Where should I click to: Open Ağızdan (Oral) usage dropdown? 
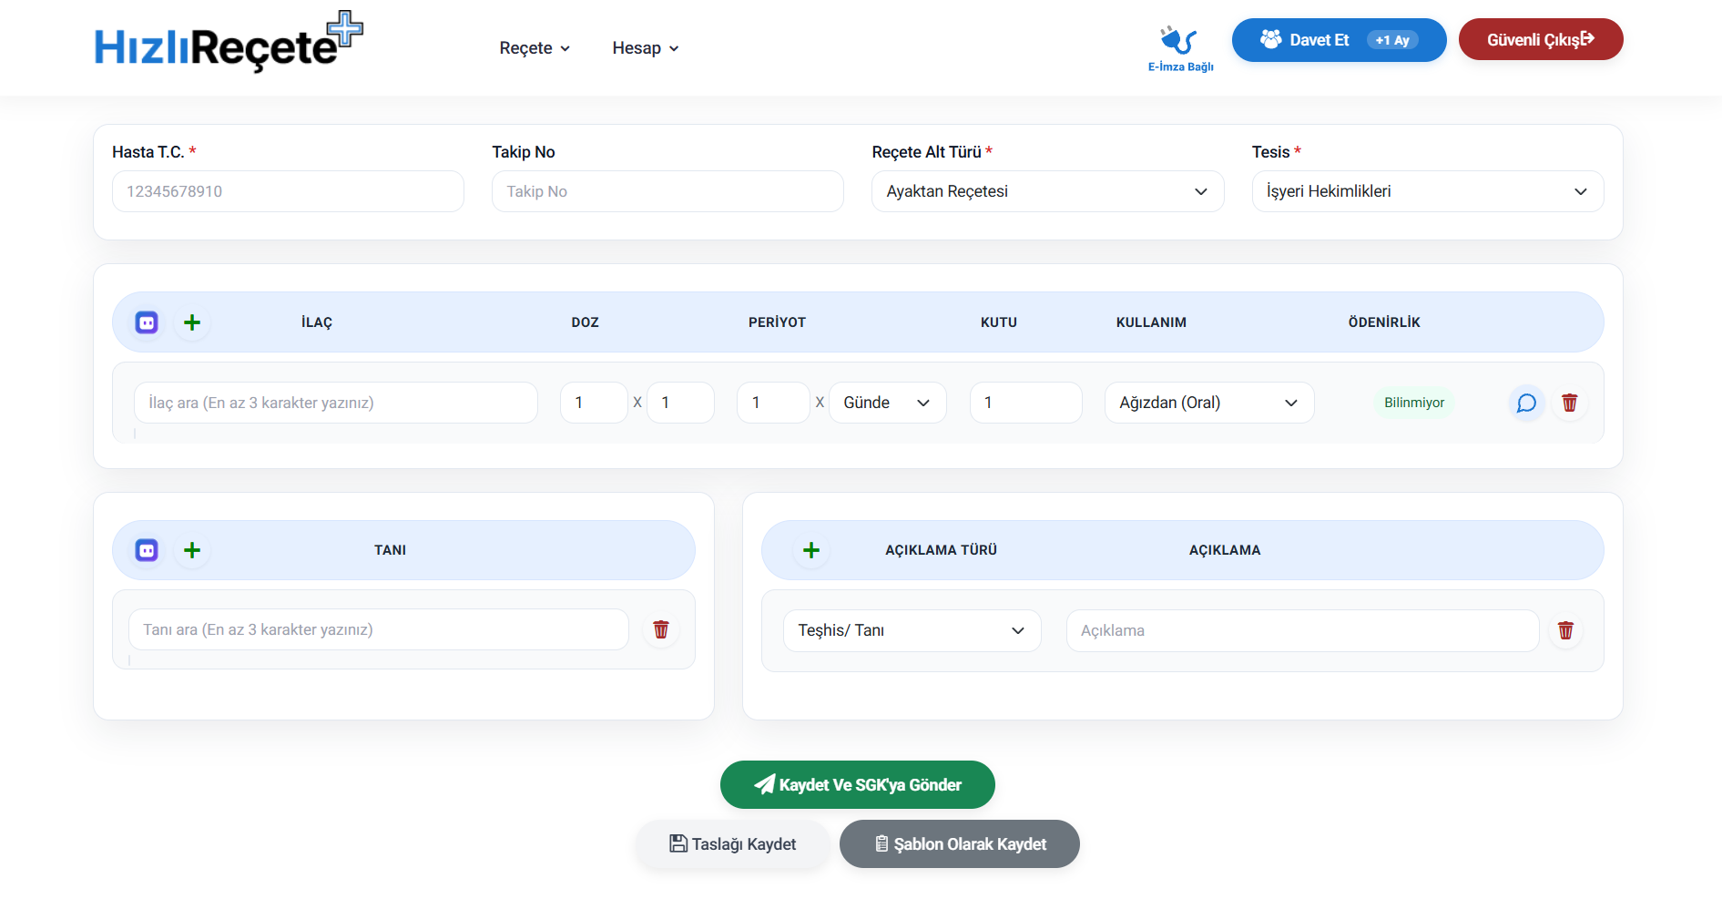pyautogui.click(x=1209, y=403)
